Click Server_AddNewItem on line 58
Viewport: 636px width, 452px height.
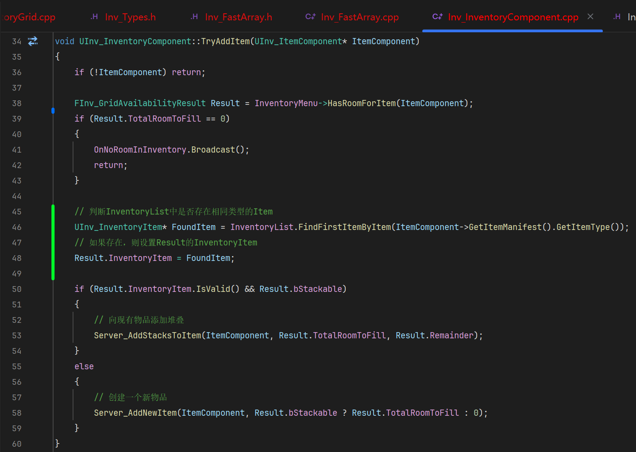tap(135, 413)
